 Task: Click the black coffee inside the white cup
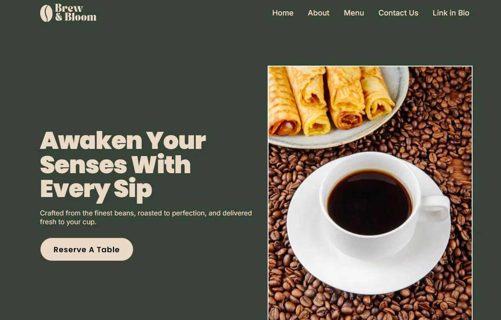pos(369,203)
